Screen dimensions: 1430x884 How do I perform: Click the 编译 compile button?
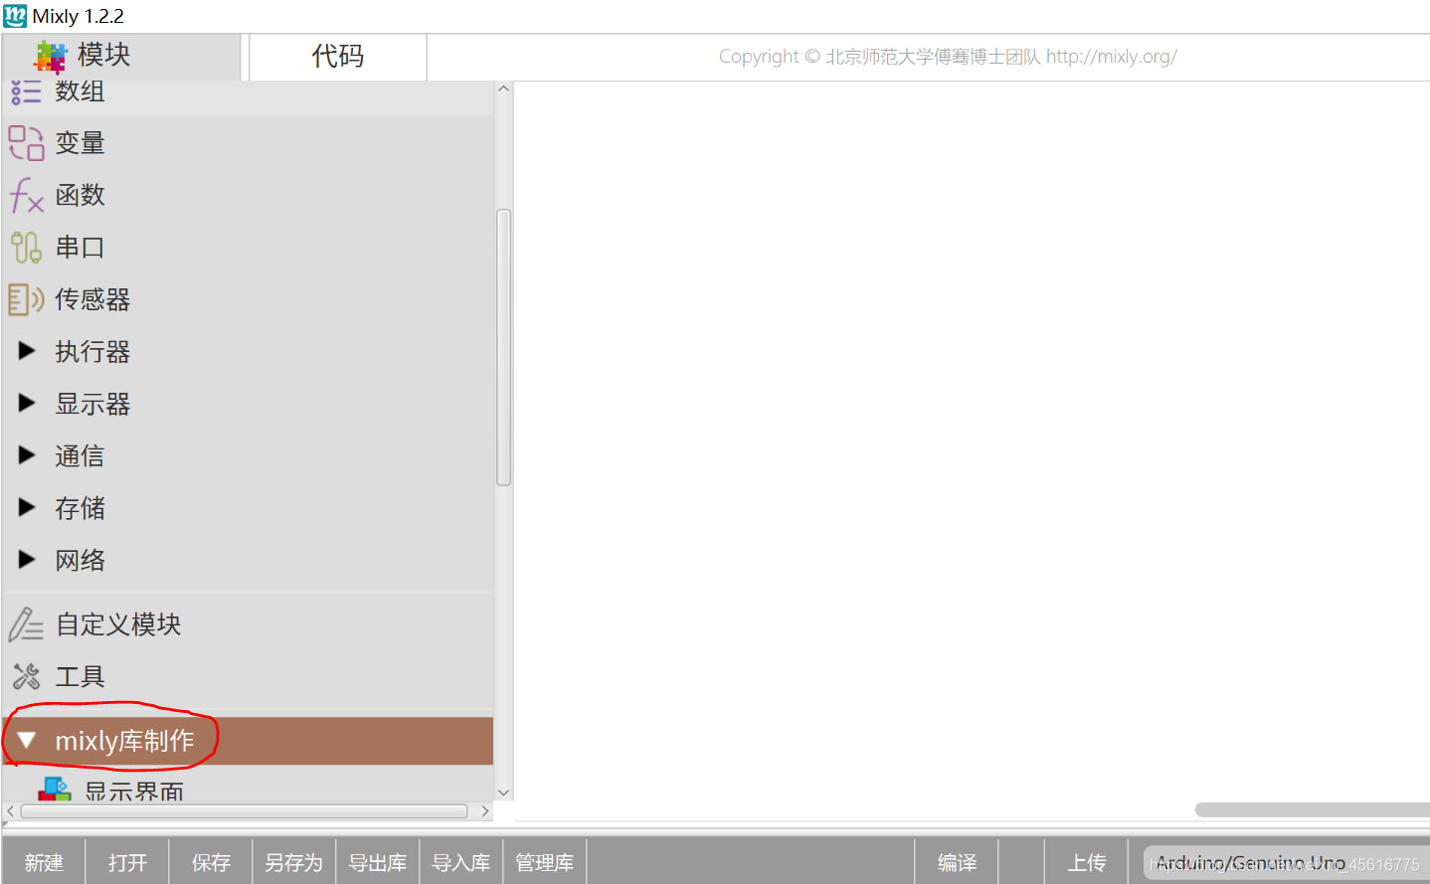click(957, 862)
